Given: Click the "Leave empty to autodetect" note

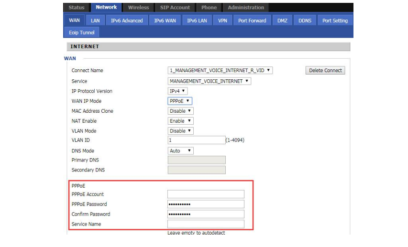Looking at the screenshot, I should (196, 233).
